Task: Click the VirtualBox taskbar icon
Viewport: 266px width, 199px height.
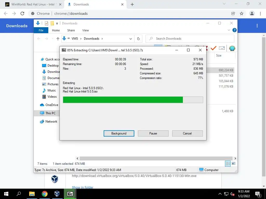Action: [57, 194]
